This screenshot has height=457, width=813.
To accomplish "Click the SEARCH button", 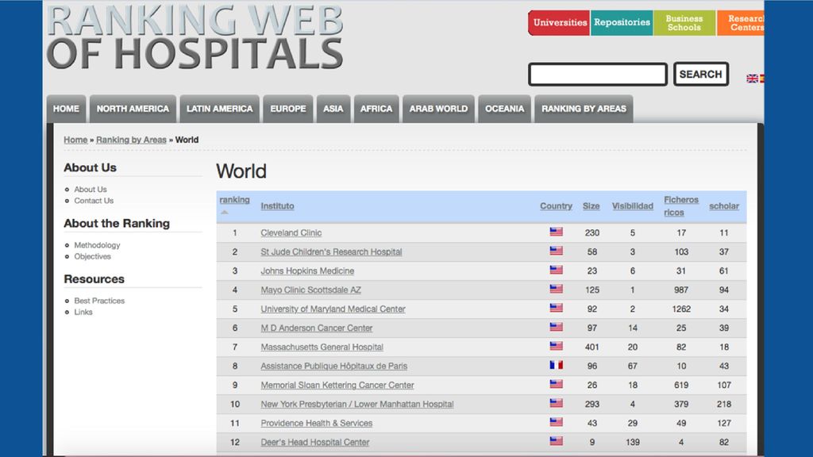I will pyautogui.click(x=701, y=74).
